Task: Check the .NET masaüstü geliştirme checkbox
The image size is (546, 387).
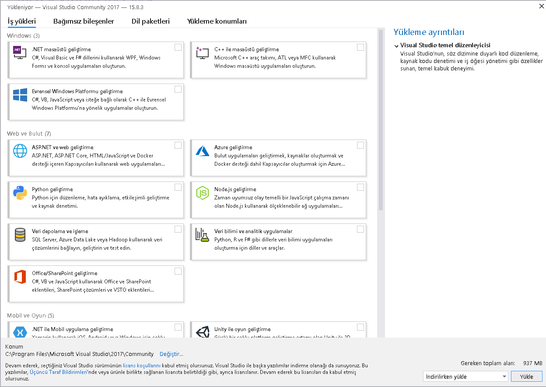Action: coord(178,47)
